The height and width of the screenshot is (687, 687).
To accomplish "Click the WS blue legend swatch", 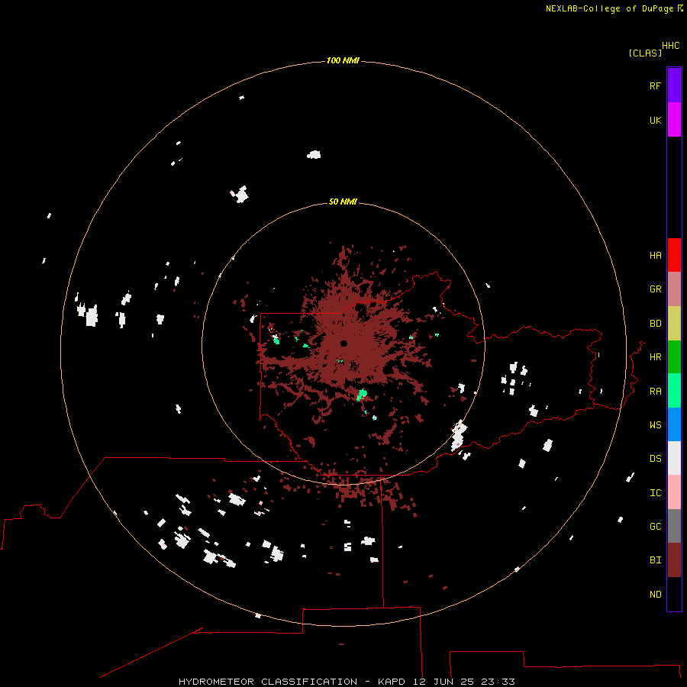I will [x=674, y=424].
